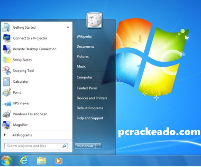Screen dimensions: 201x167
Task: Expand the Getting Started submenu arrow
Action: pyautogui.click(x=68, y=27)
